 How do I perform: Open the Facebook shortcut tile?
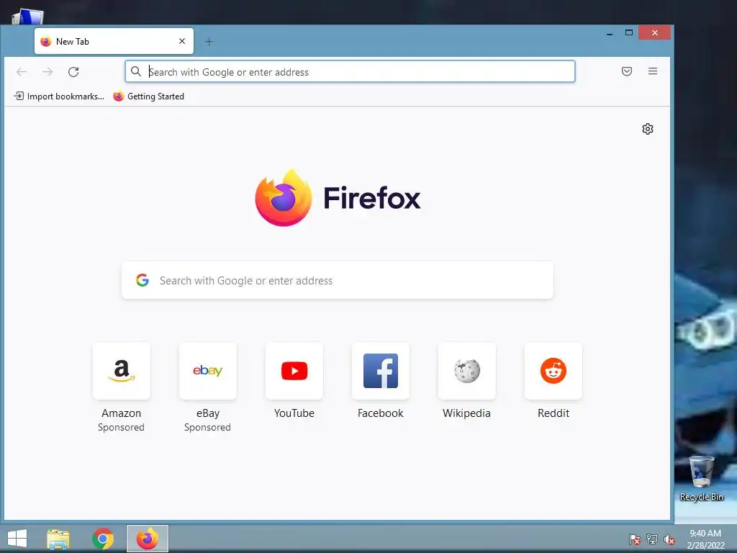(381, 371)
